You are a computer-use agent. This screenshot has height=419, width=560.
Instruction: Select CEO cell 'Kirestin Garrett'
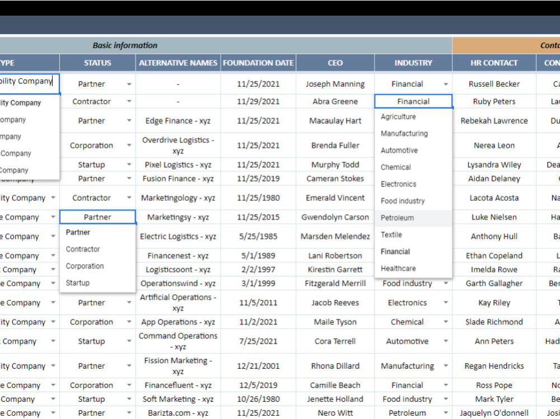[335, 270]
